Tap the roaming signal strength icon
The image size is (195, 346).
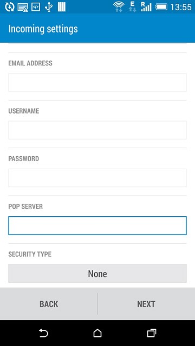tap(146, 6)
